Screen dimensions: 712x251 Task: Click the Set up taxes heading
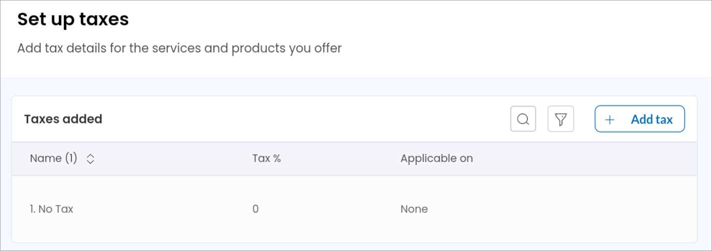coord(73,20)
